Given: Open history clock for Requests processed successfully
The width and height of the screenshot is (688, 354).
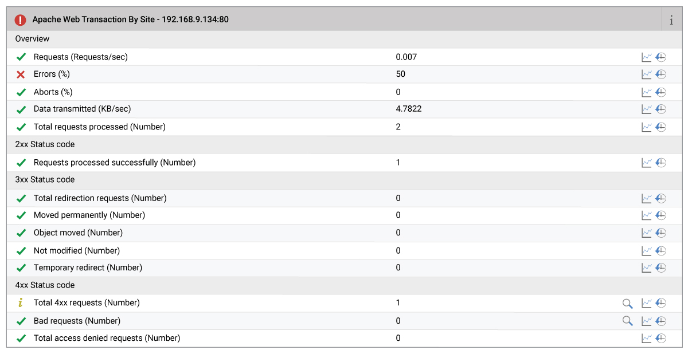Looking at the screenshot, I should pos(660,163).
